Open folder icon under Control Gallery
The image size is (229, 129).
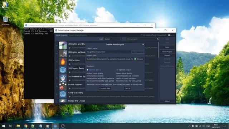pos(69,96)
